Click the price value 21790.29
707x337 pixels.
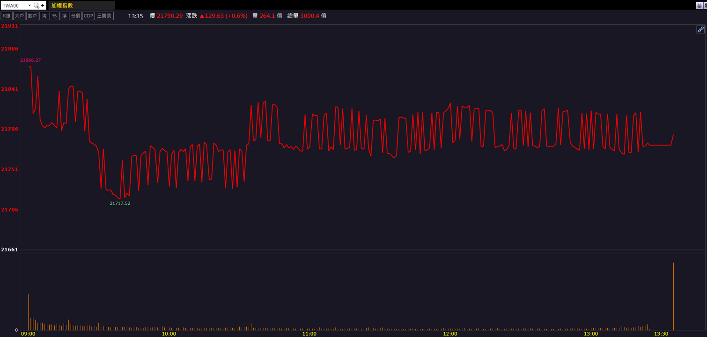[169, 16]
